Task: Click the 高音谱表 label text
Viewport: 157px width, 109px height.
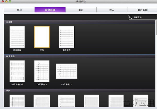Action: pos(66,50)
